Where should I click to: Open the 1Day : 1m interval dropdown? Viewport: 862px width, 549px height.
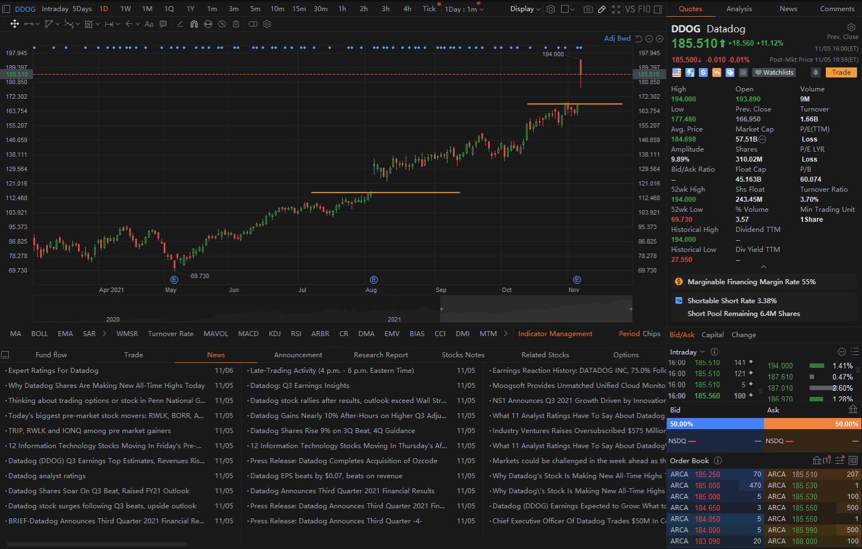pyautogui.click(x=464, y=9)
